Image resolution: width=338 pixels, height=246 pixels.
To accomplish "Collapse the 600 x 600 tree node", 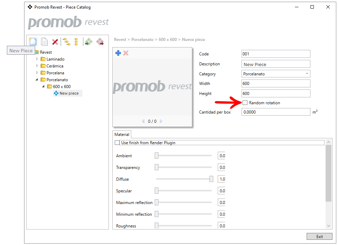I will (43, 86).
